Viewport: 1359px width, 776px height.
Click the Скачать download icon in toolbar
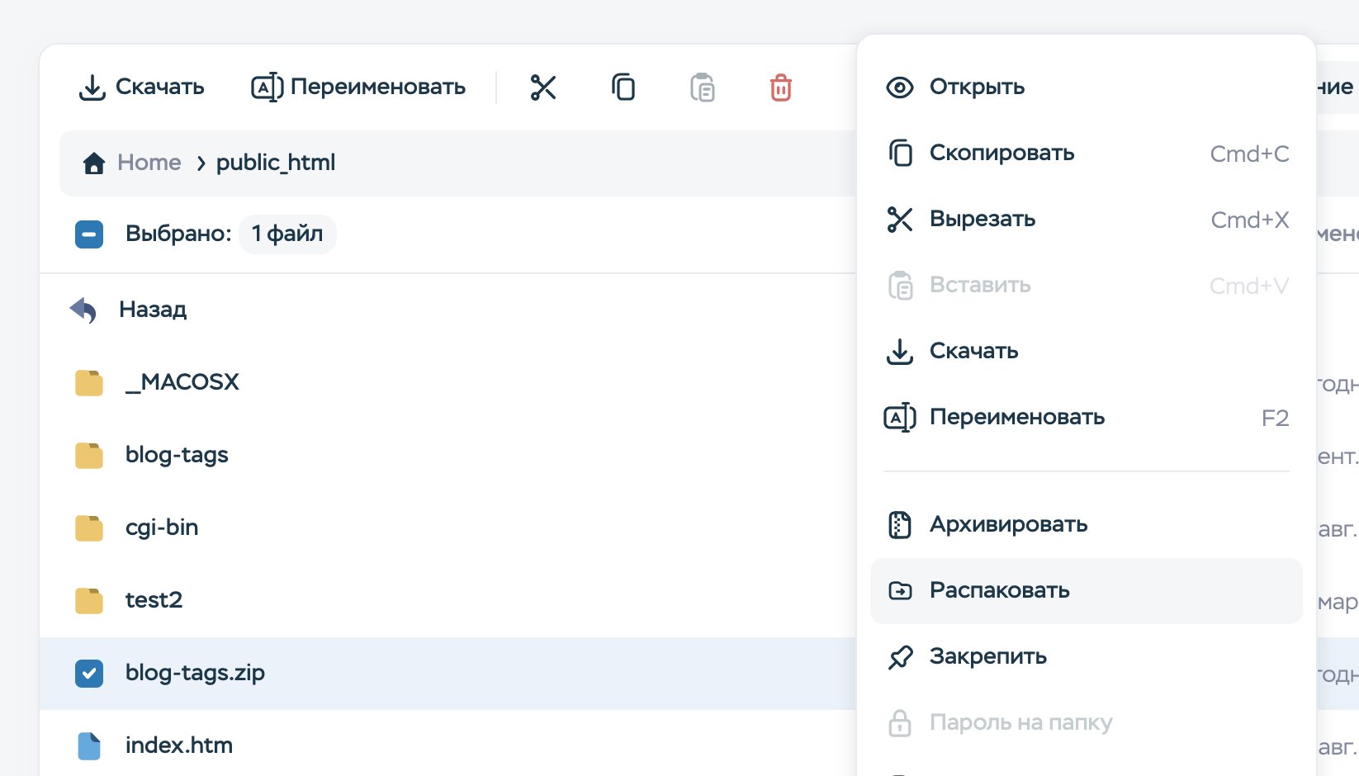(x=92, y=88)
